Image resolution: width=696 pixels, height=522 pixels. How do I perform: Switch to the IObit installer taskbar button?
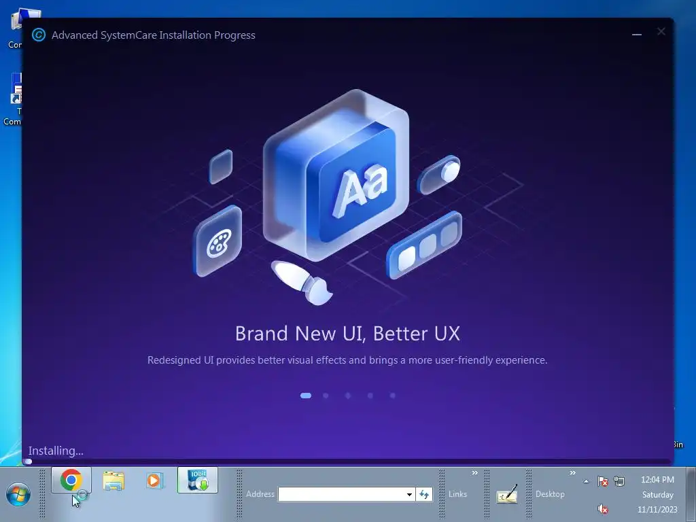point(198,480)
